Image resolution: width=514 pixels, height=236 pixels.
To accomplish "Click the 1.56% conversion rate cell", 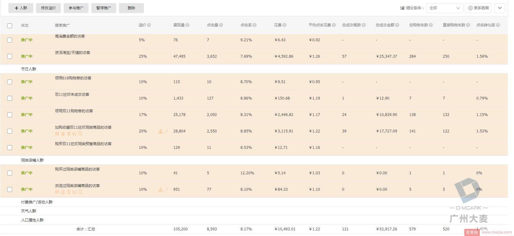I will 482,56.
